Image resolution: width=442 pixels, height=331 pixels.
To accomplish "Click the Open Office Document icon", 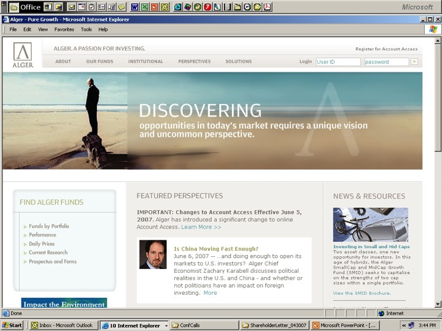I will (58, 7).
